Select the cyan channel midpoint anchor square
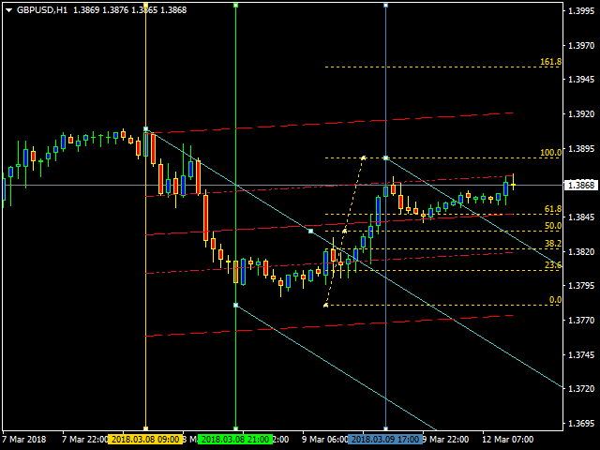Screen dimensions: 600x450 (310, 232)
